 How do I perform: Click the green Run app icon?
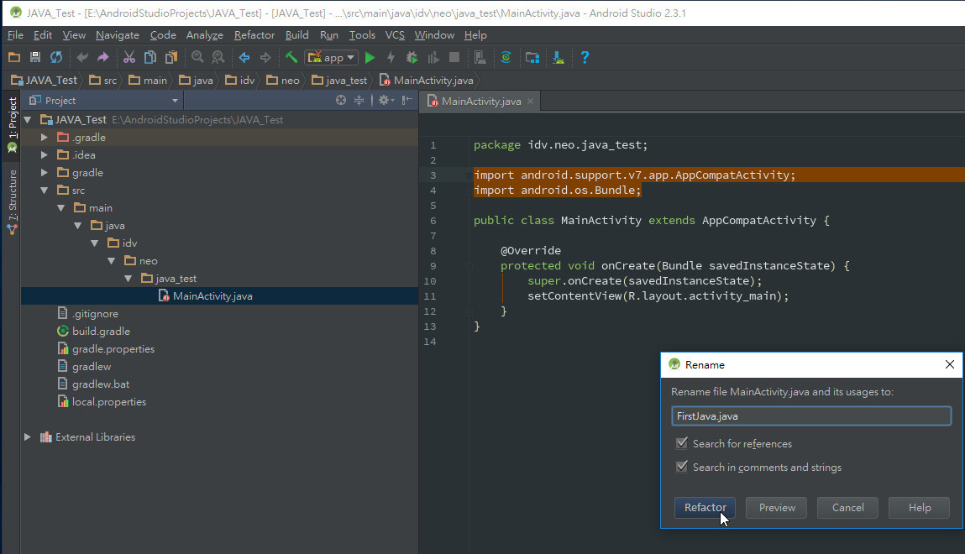click(x=370, y=58)
